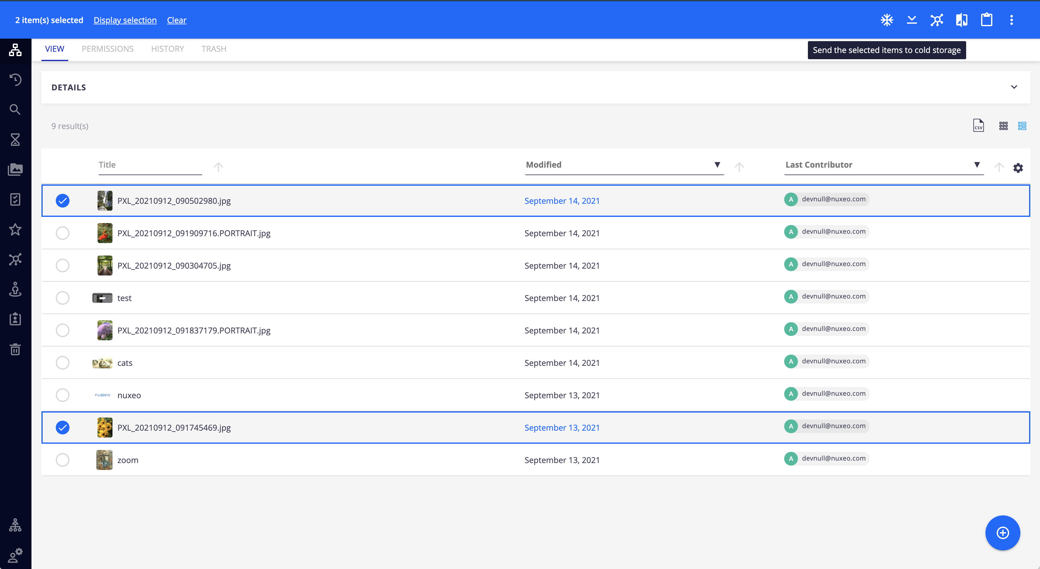Open the search icon in sidebar
Screen dimensions: 1040x569
point(15,109)
